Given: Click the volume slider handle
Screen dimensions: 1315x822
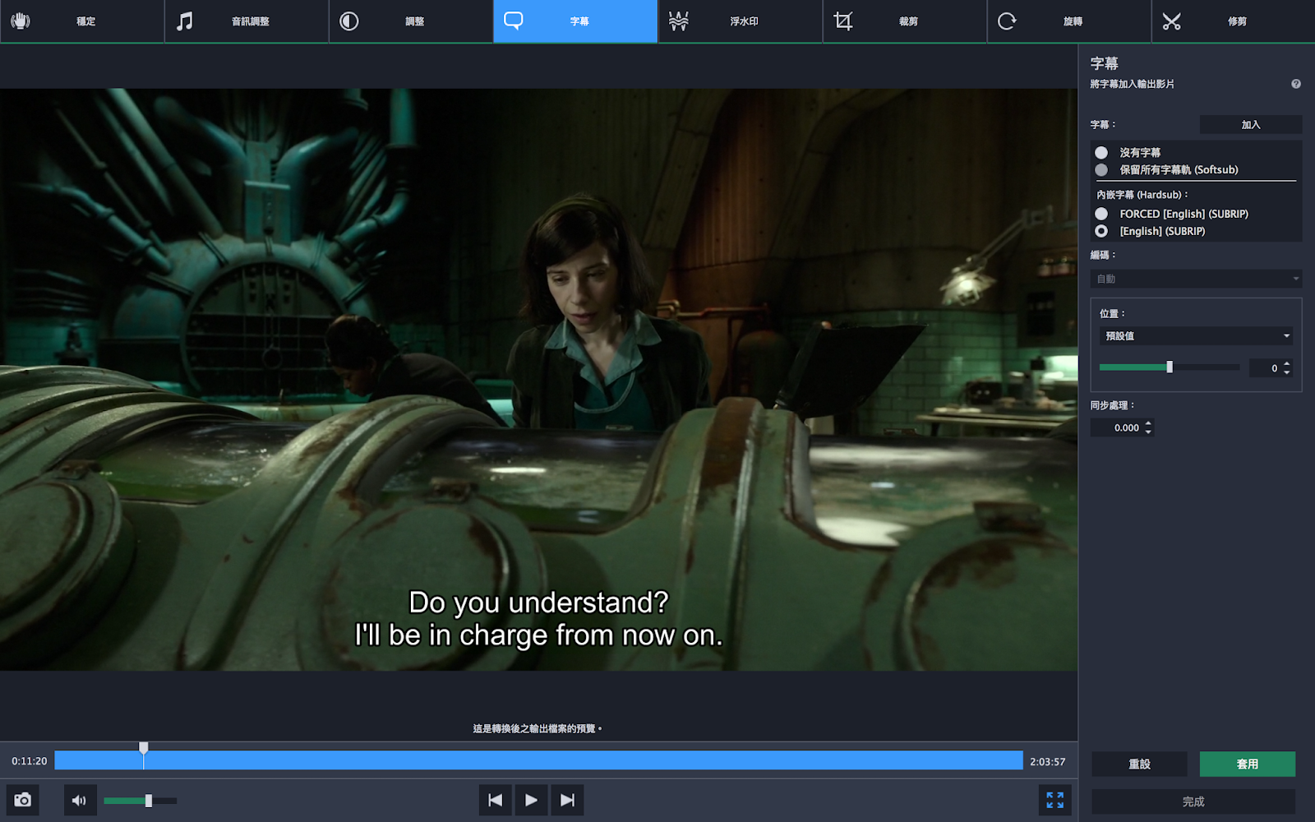Looking at the screenshot, I should tap(149, 801).
